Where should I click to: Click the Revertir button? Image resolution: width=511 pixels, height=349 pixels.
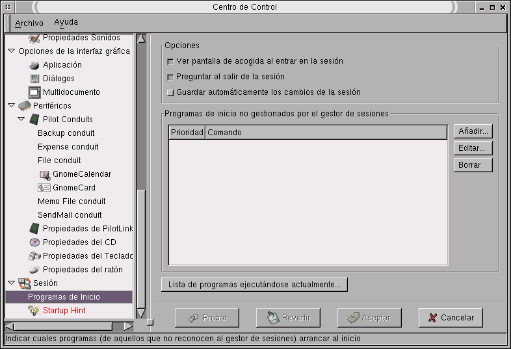[288, 318]
